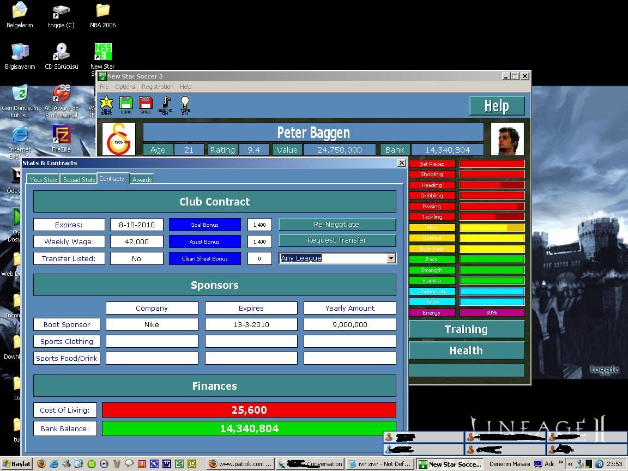Click the red Save disk icon
Image resolution: width=628 pixels, height=471 pixels.
point(146,105)
